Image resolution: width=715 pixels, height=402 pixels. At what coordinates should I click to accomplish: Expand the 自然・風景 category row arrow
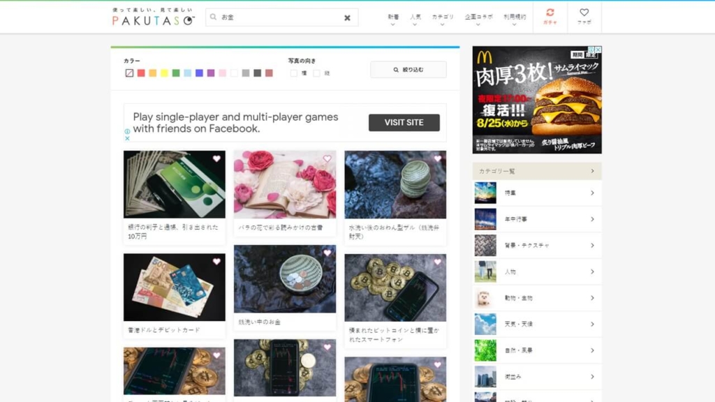tap(592, 350)
